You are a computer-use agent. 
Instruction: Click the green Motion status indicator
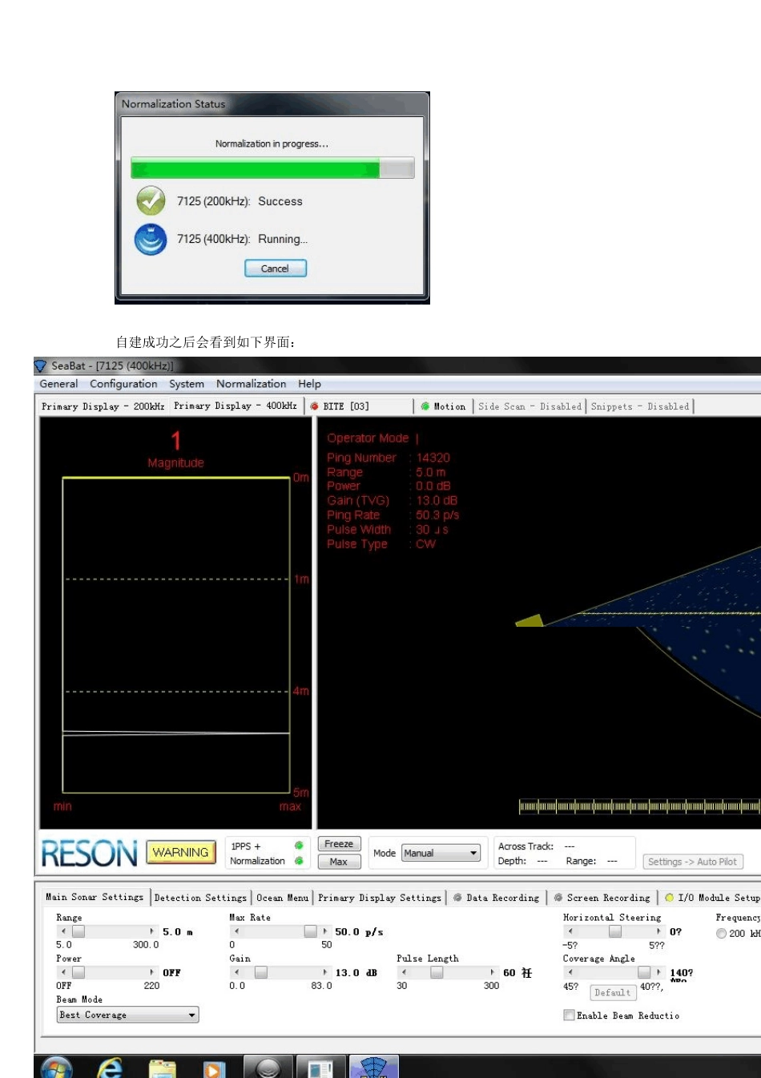(x=425, y=406)
